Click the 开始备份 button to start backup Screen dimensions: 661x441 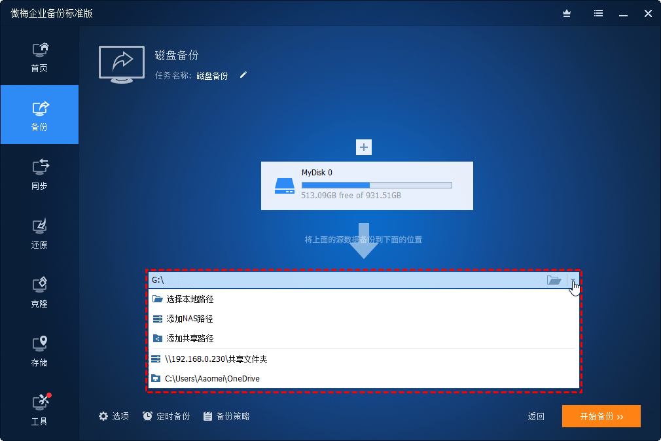(x=601, y=416)
